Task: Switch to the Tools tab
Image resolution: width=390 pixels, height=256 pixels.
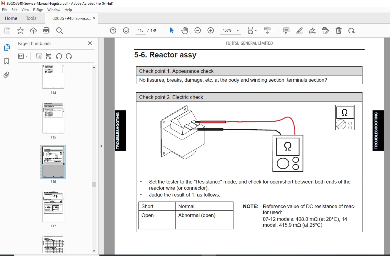Action: coord(31,18)
